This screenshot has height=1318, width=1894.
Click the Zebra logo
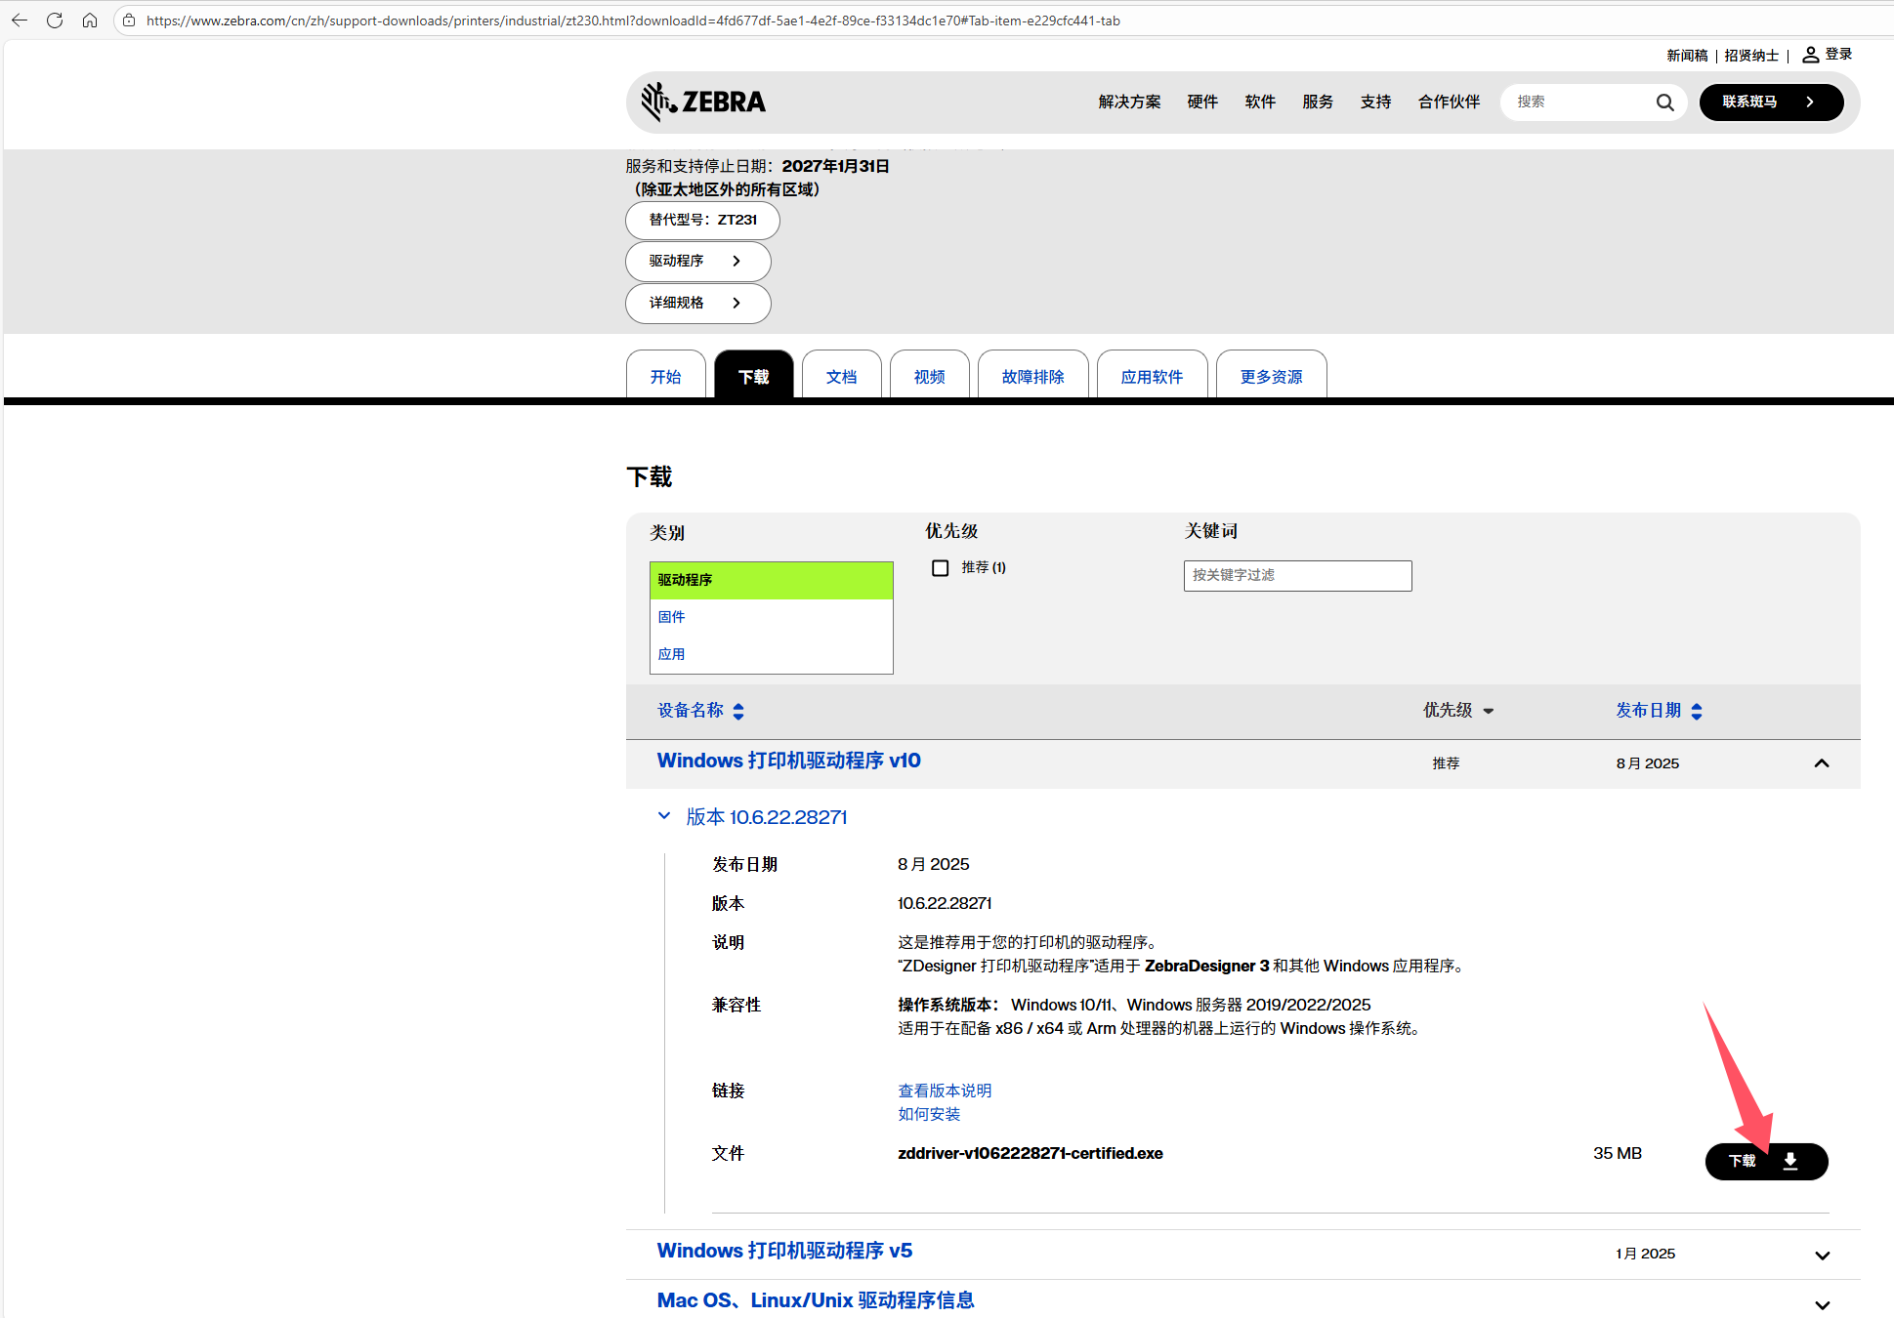click(703, 102)
